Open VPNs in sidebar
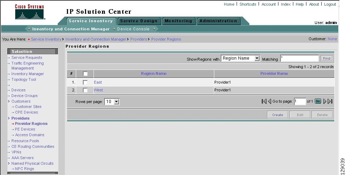Viewport: 345px width, 175px height. (17, 152)
